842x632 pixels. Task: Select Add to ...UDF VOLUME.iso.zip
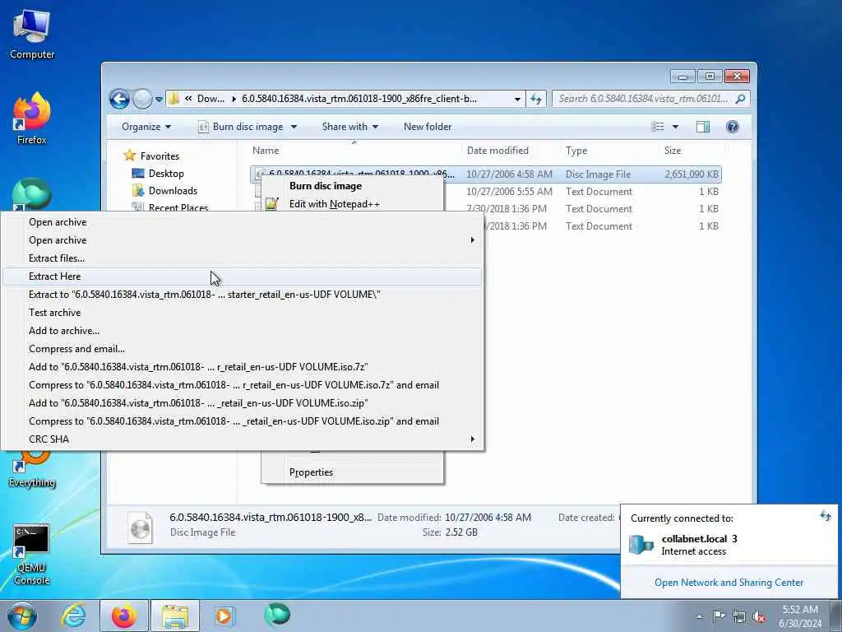click(243, 403)
